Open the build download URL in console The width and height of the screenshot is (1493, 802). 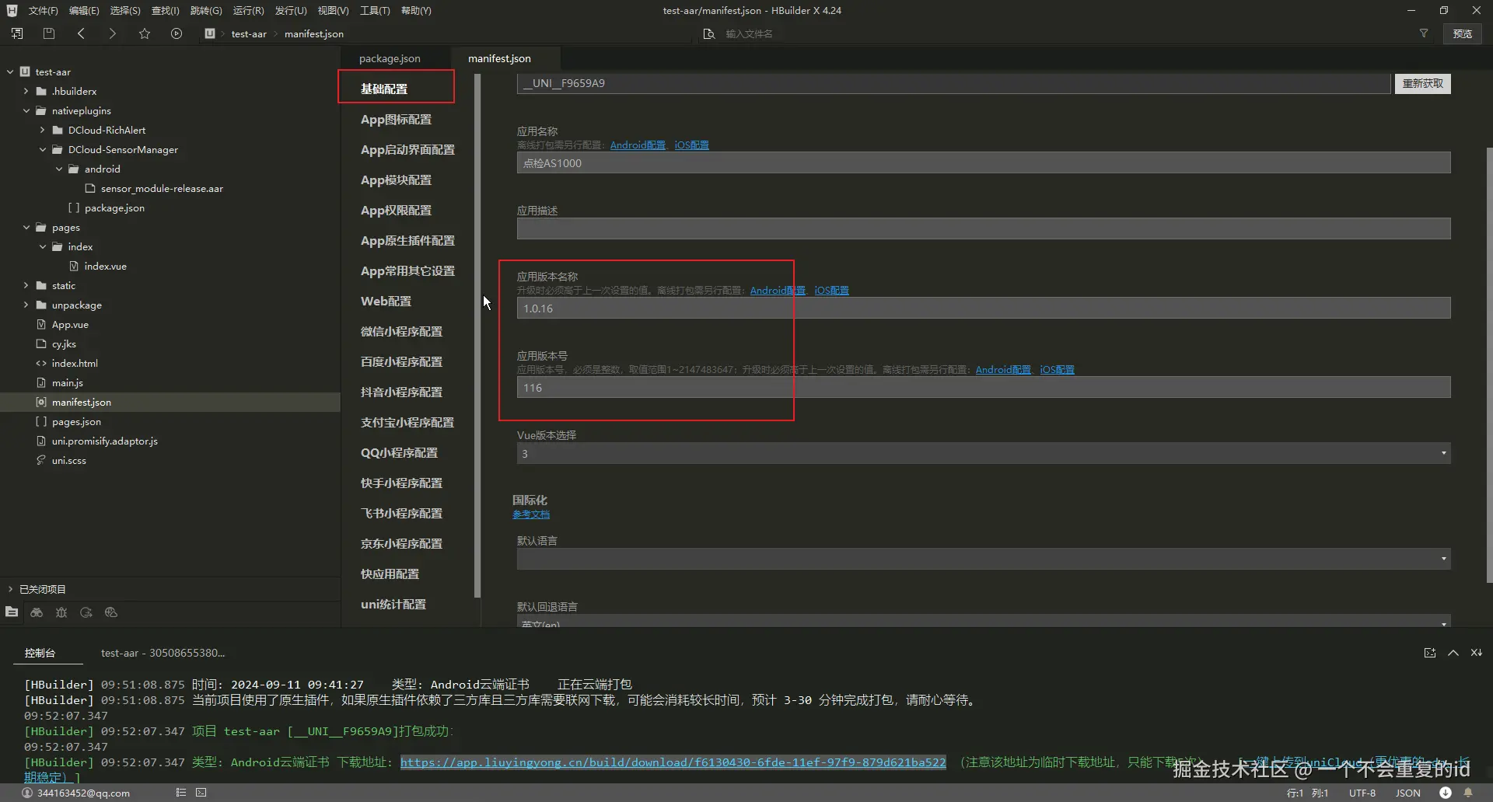click(x=673, y=762)
